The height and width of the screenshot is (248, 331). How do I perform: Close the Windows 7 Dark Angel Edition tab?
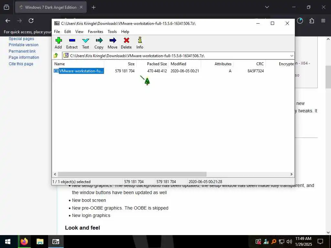(x=81, y=7)
